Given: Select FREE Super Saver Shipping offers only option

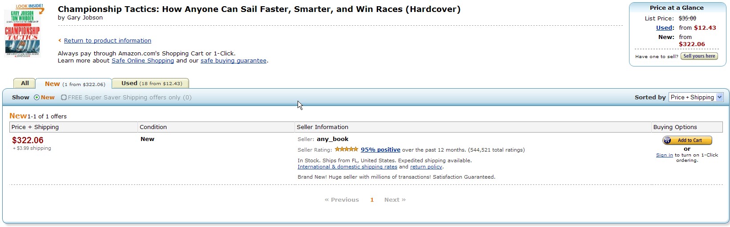Looking at the screenshot, I should (64, 98).
